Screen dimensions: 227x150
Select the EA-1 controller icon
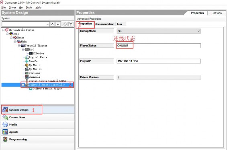pyautogui.click(x=27, y=49)
